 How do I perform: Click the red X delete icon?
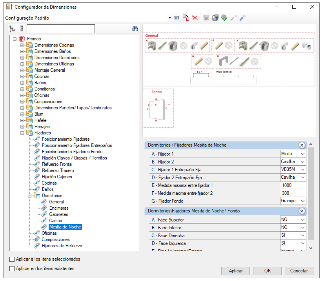[x=195, y=18]
